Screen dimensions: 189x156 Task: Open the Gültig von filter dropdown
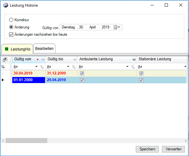point(36,66)
